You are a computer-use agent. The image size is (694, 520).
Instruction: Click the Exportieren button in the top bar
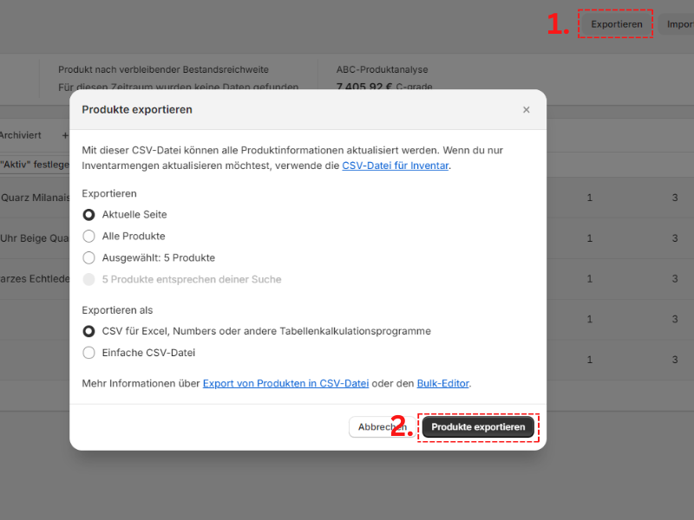tap(615, 23)
